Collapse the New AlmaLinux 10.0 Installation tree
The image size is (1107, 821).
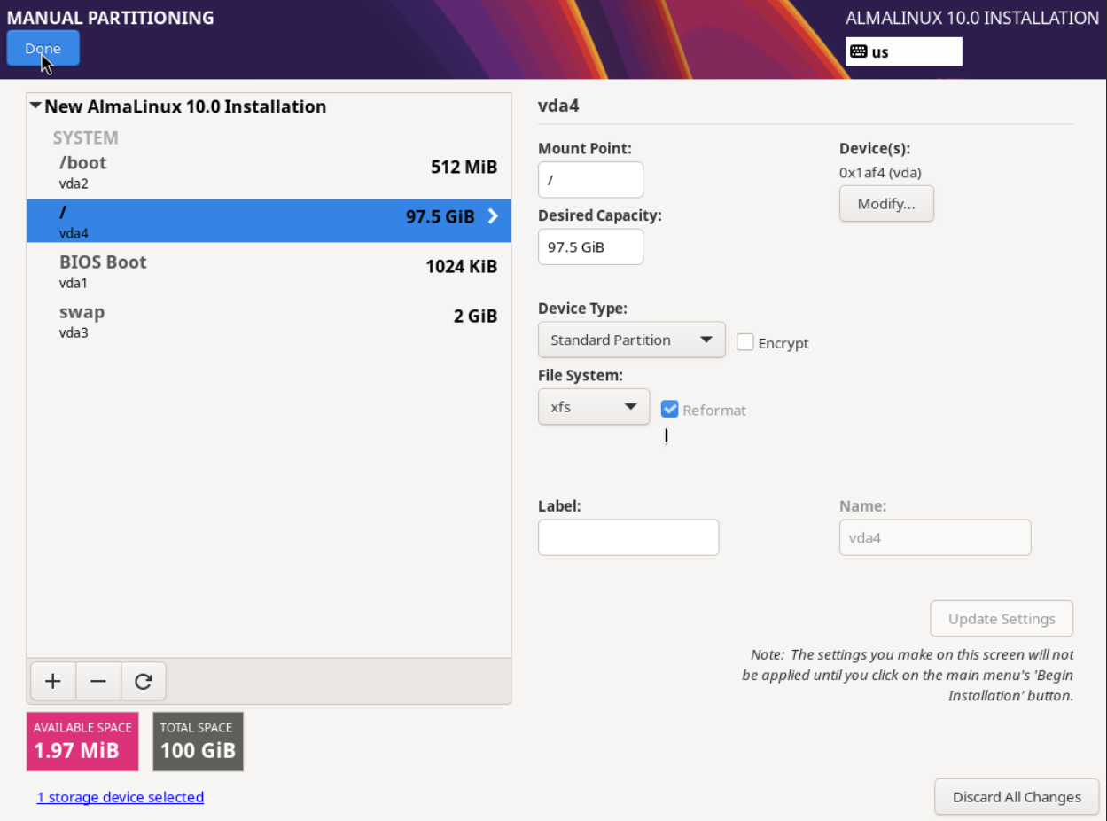[35, 106]
